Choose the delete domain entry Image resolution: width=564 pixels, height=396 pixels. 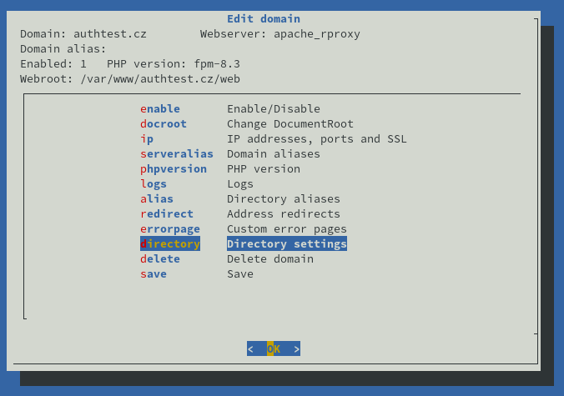click(160, 259)
